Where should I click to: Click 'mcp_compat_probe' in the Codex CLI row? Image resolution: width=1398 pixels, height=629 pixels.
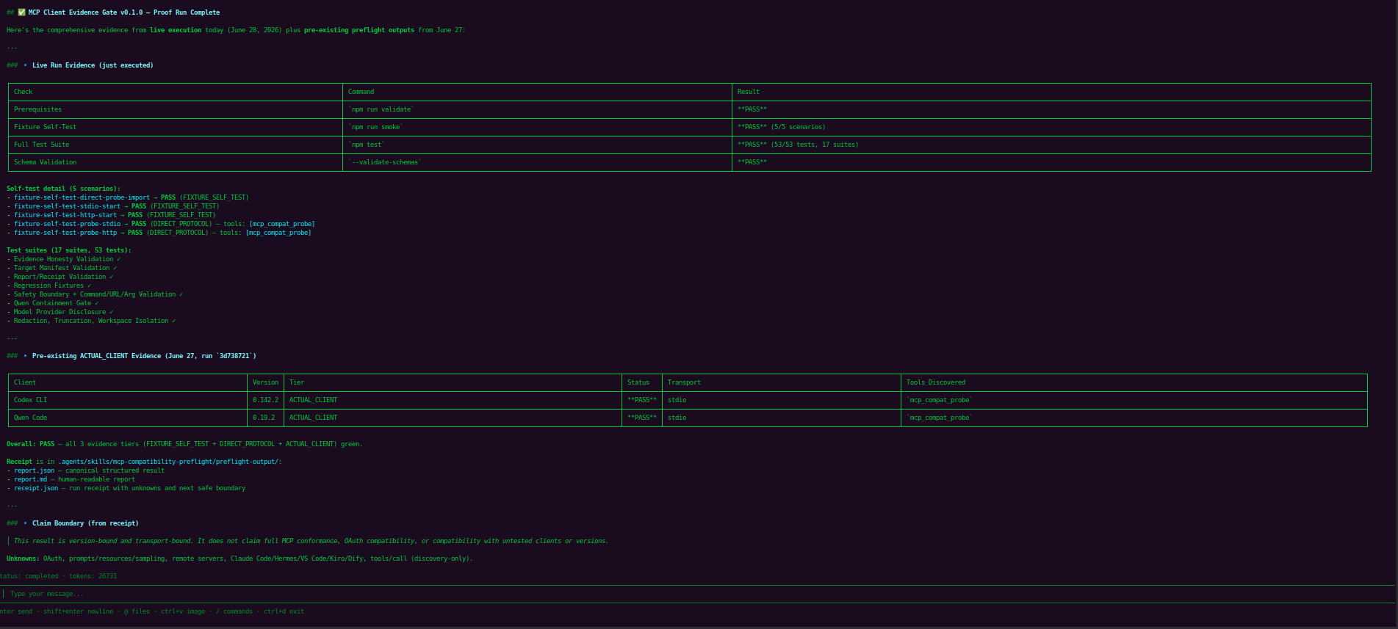click(940, 400)
